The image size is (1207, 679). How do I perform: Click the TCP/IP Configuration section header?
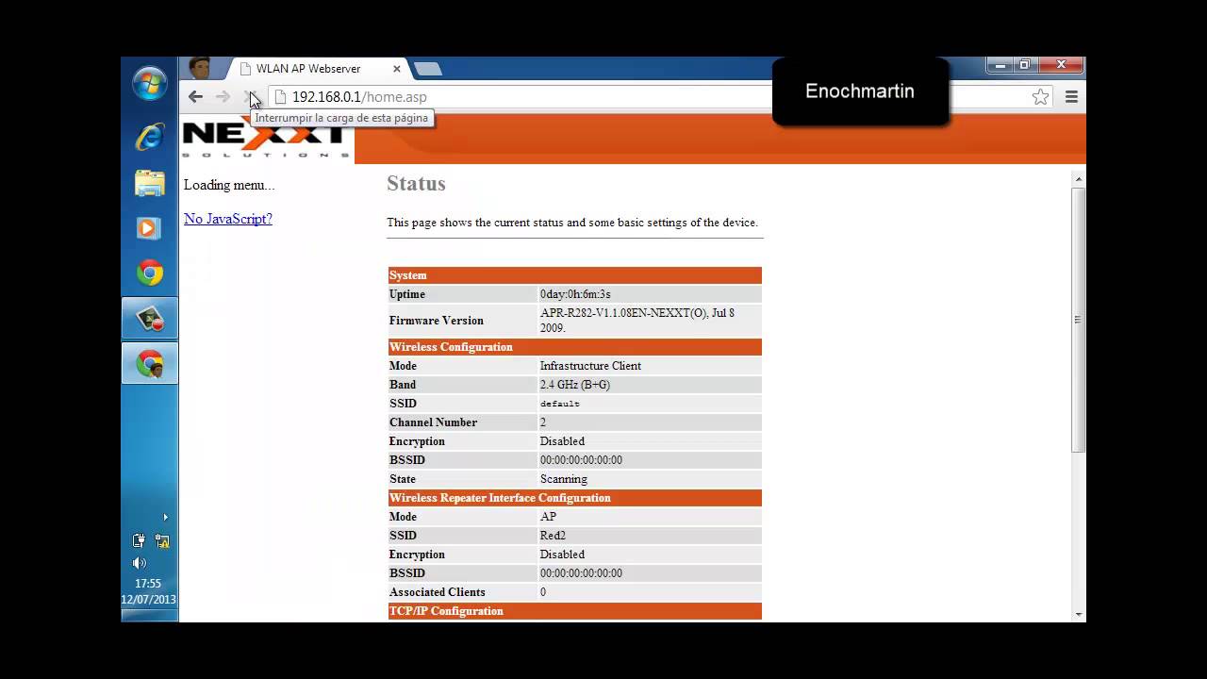[575, 611]
